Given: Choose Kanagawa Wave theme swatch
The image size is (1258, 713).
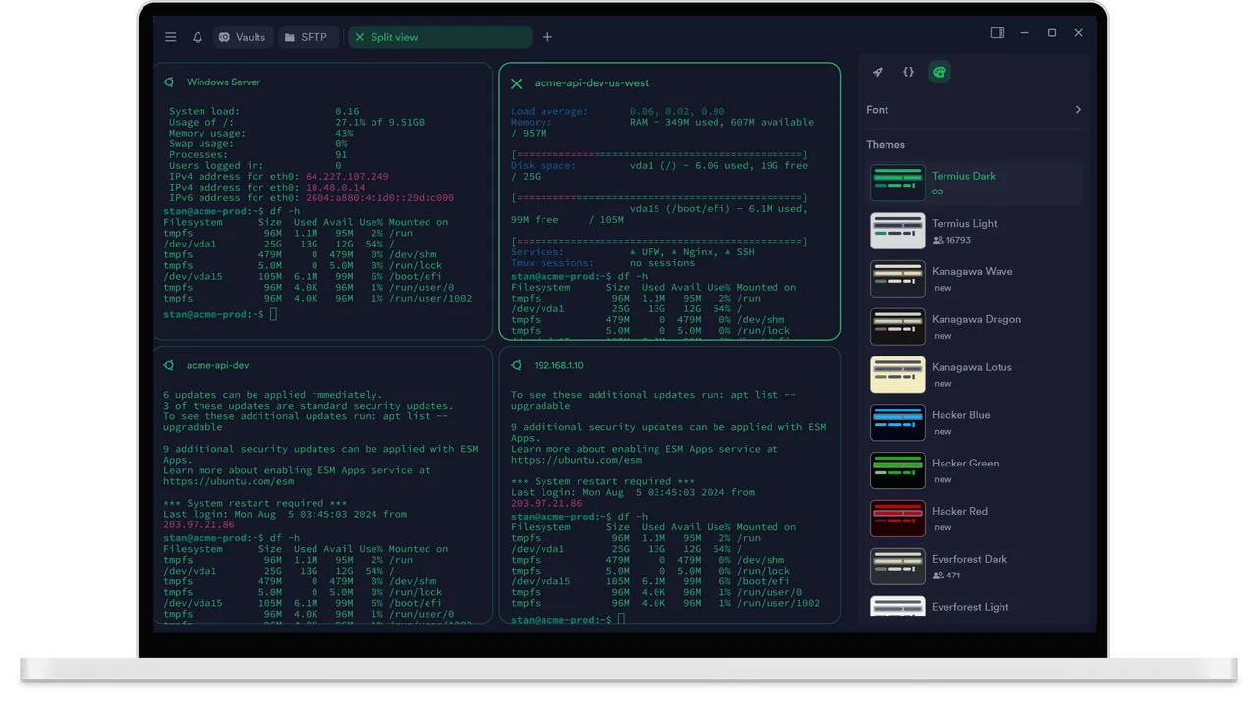Looking at the screenshot, I should [897, 279].
